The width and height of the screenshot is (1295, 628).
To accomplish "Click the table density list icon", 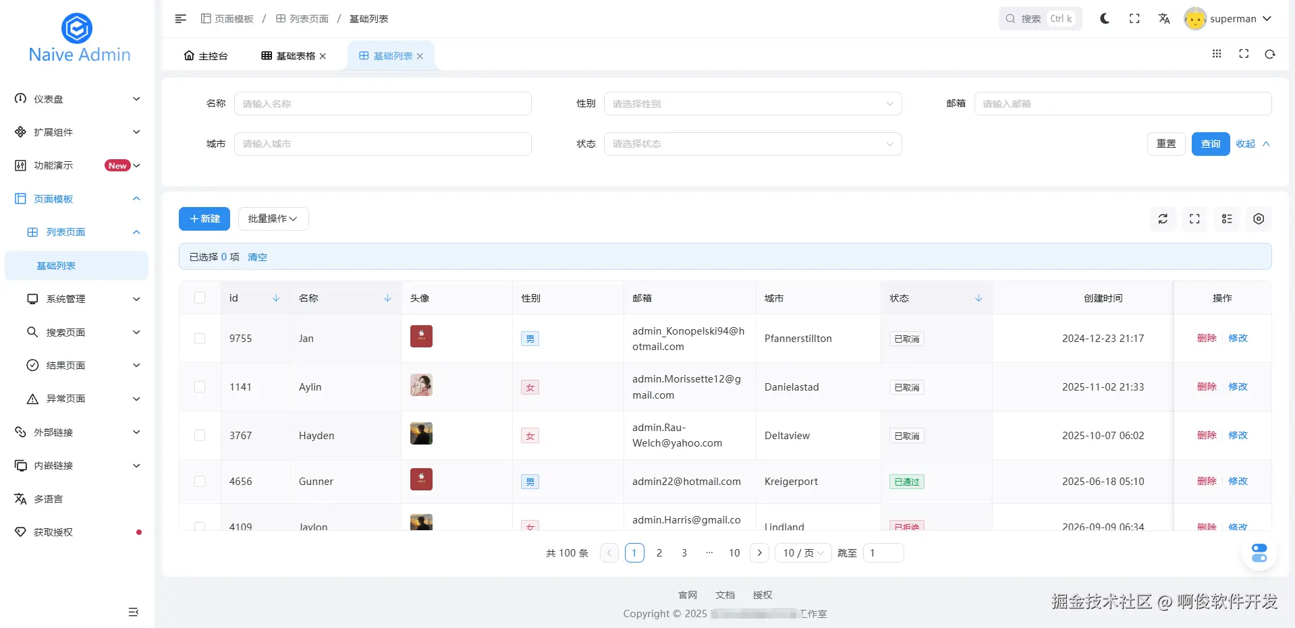I will (x=1227, y=219).
